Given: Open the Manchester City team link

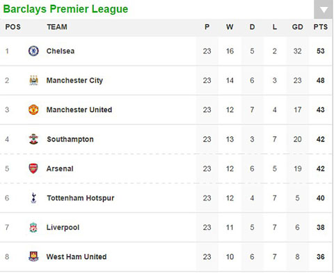Looking at the screenshot, I should pos(74,81).
